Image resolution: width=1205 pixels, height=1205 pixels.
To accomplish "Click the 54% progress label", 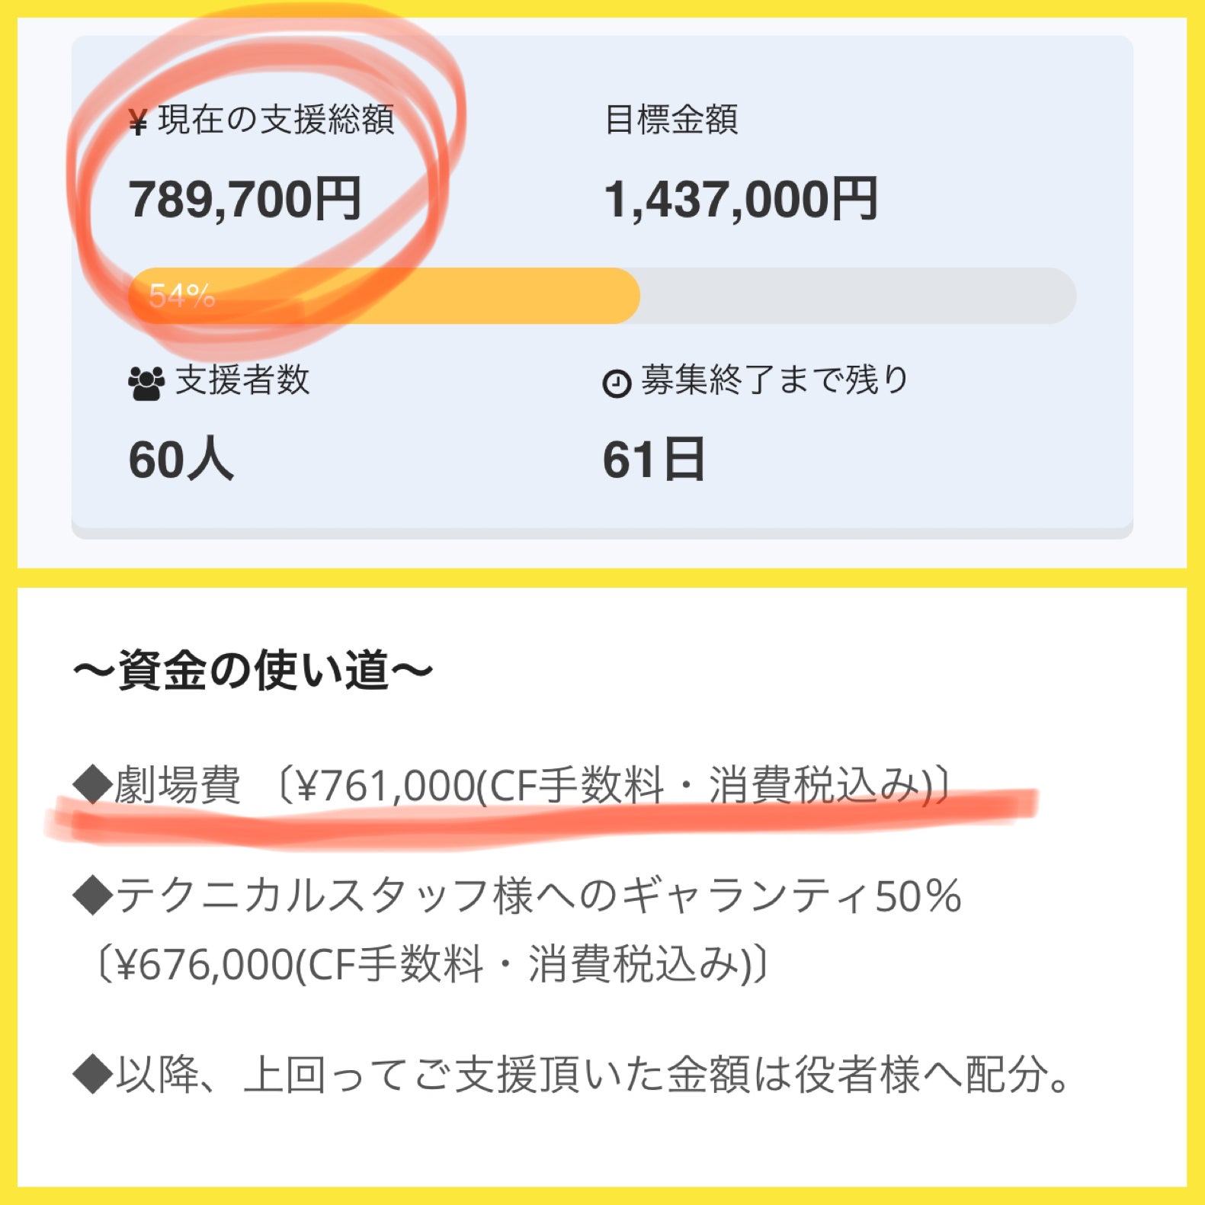I will [182, 296].
